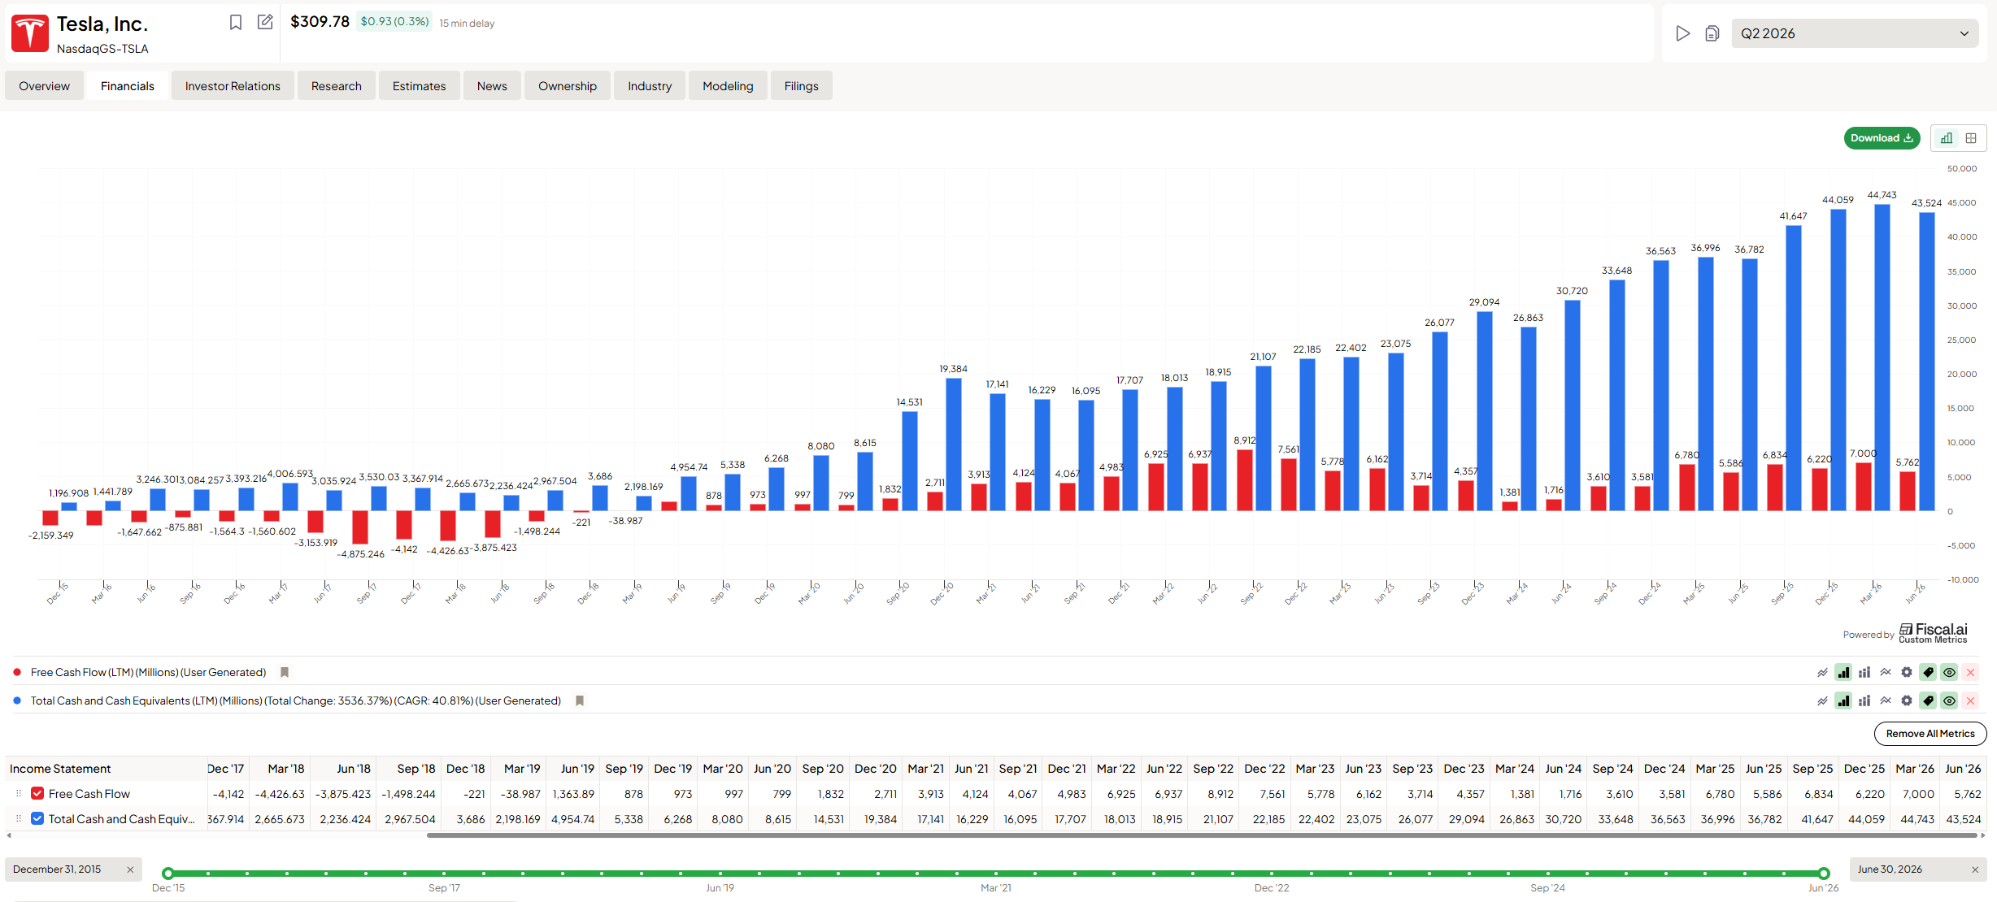Viewport: 1997px width, 902px height.
Task: Choose stacked bar type for Total Cash metric
Action: 1864,700
